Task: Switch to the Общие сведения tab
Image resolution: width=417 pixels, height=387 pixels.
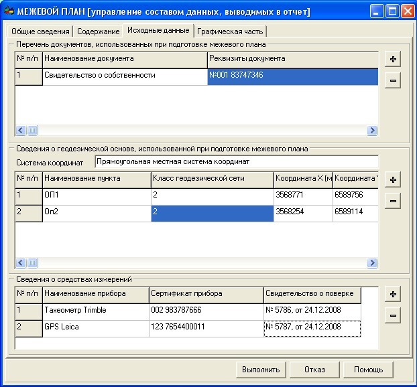Action: click(x=39, y=31)
